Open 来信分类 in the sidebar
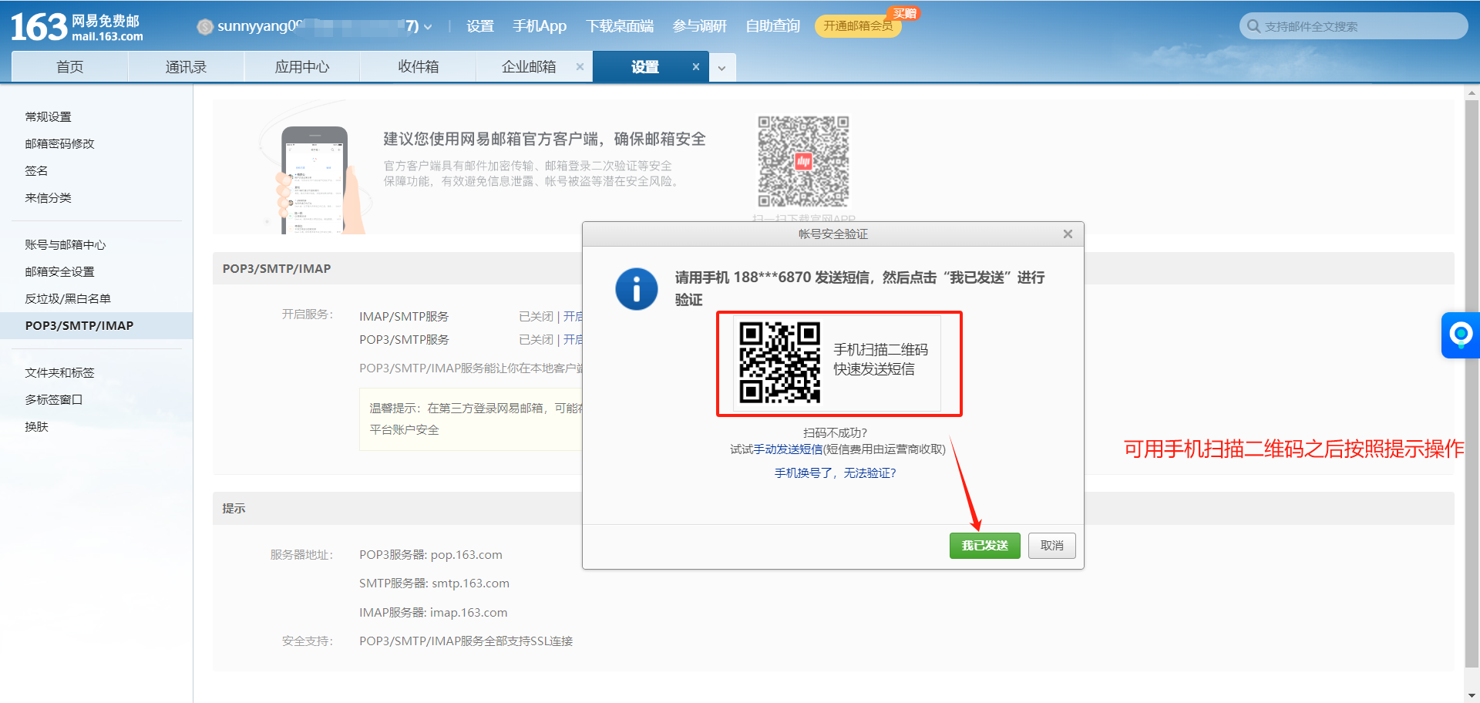This screenshot has width=1480, height=703. pyautogui.click(x=49, y=198)
